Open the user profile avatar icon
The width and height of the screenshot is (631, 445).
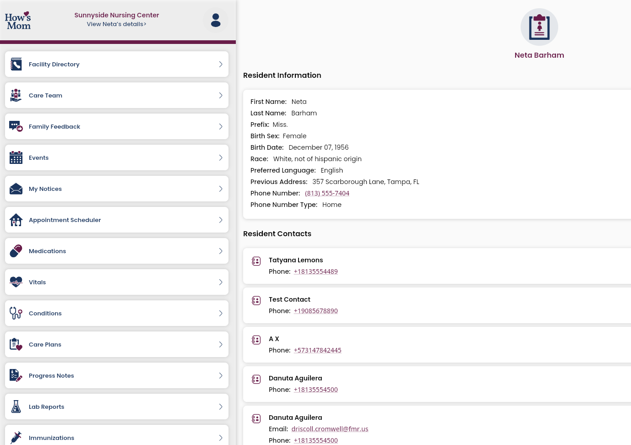(216, 20)
